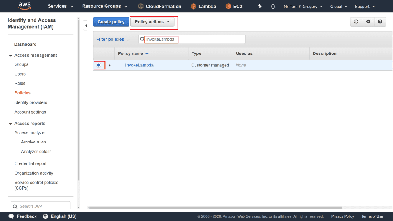Expand the InvokeLambda policy row details
The image size is (393, 221).
pyautogui.click(x=109, y=66)
